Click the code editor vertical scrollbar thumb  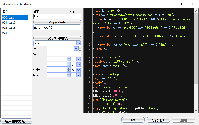(196, 49)
